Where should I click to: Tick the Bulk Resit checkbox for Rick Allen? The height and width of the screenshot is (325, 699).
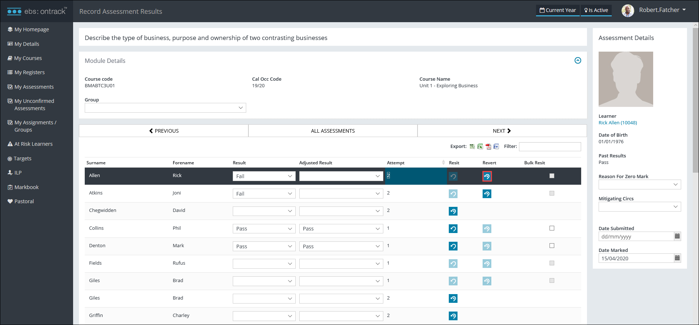coord(552,176)
